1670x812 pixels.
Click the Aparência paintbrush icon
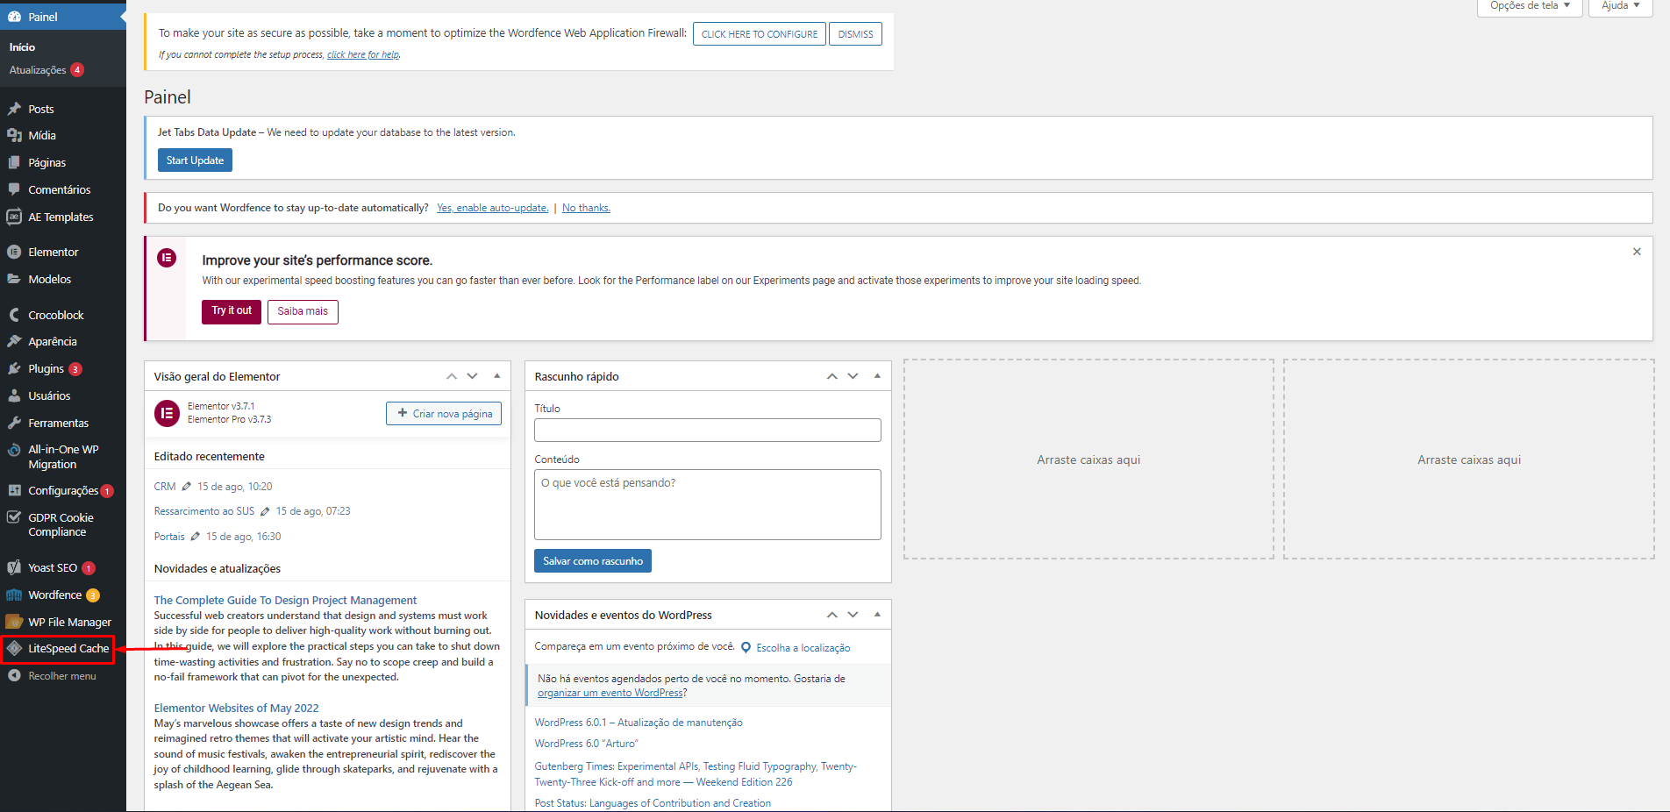click(x=14, y=341)
